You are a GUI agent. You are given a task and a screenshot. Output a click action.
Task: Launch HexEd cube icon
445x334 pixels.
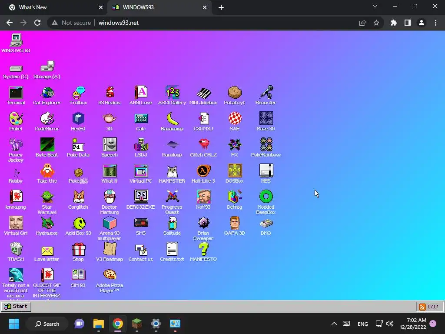[x=78, y=122]
